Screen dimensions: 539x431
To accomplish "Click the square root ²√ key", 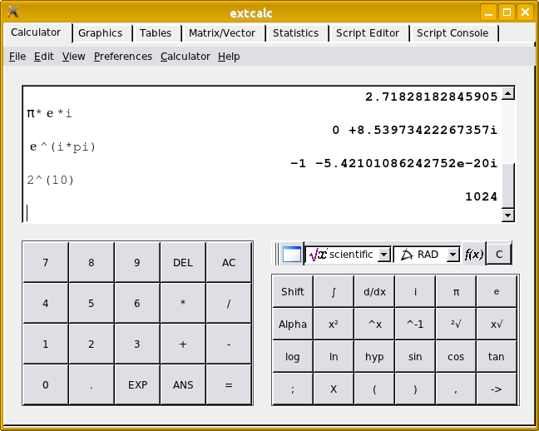I will (456, 324).
